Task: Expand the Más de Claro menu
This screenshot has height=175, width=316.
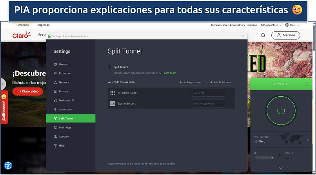Action: pyautogui.click(x=271, y=25)
